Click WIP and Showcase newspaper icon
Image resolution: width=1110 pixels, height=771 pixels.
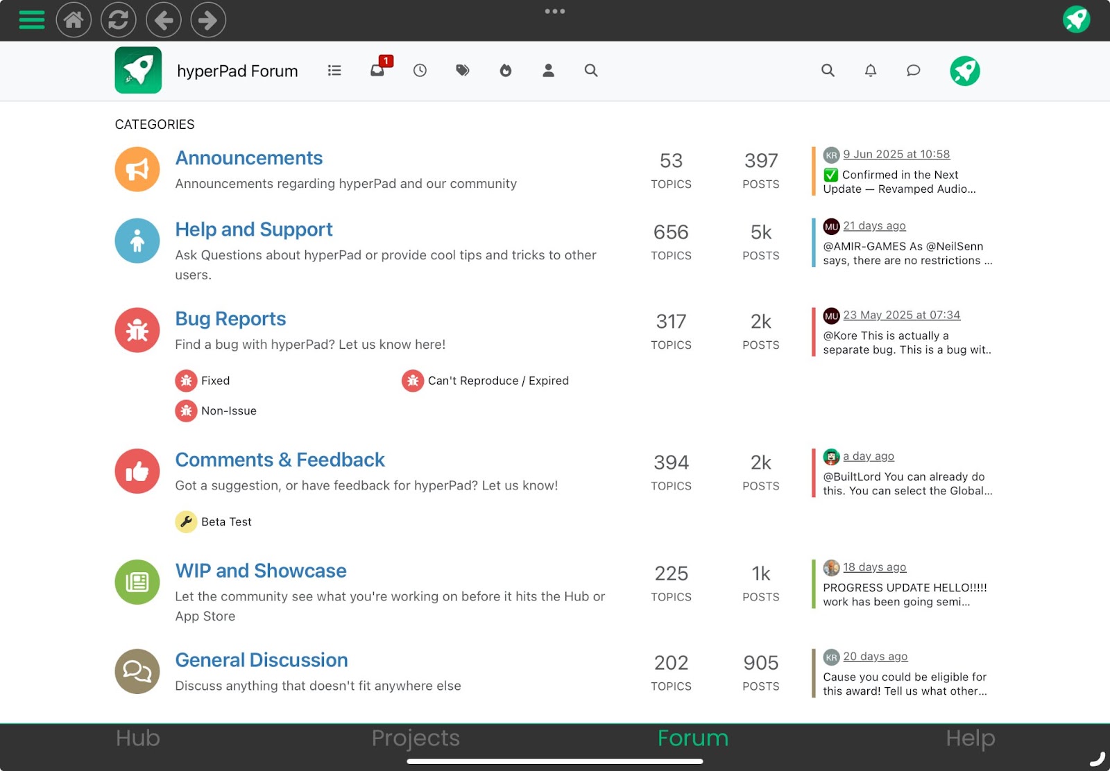pyautogui.click(x=137, y=582)
